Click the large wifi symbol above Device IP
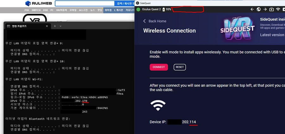Viewport: 285px width, 134px height. pyautogui.click(x=158, y=105)
